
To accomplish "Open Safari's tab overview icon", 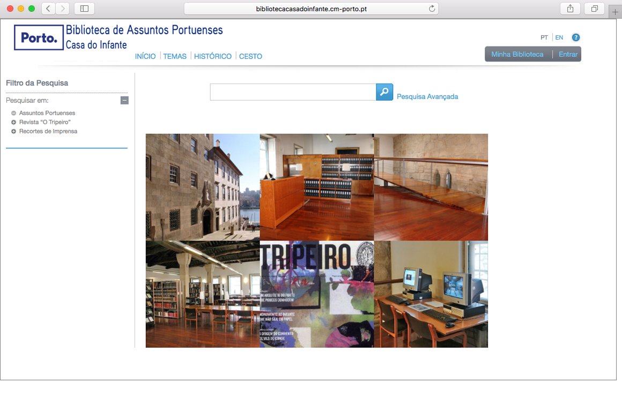I will pos(595,9).
